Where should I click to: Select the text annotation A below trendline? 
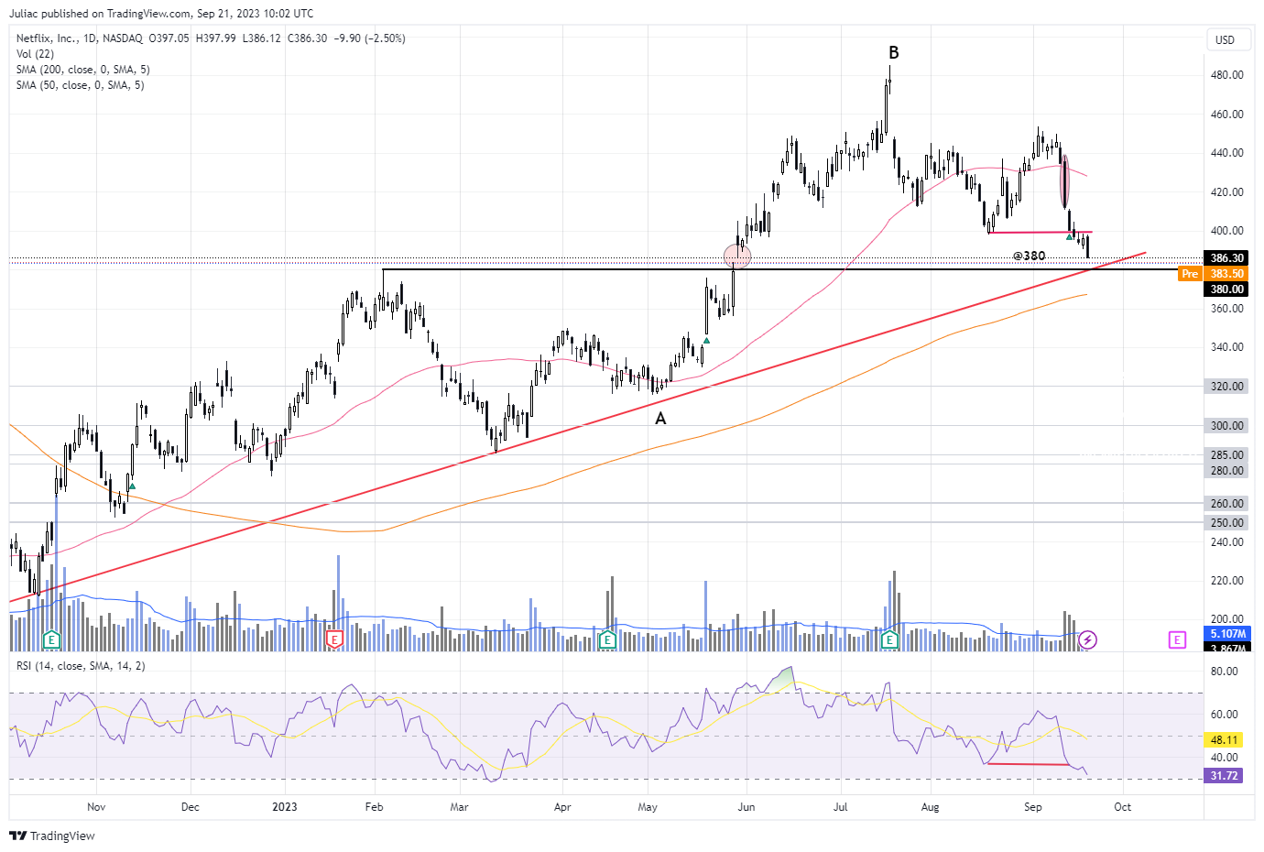tap(660, 419)
